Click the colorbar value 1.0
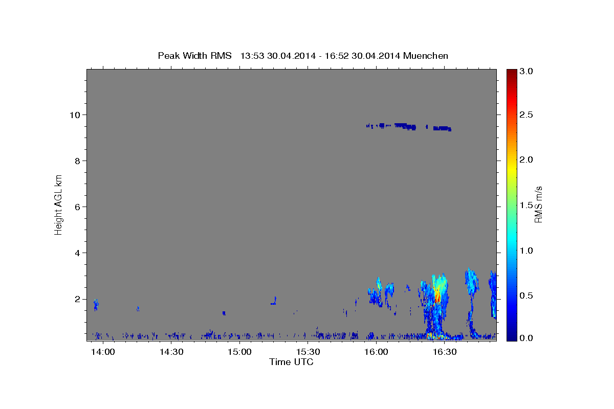 (x=527, y=251)
